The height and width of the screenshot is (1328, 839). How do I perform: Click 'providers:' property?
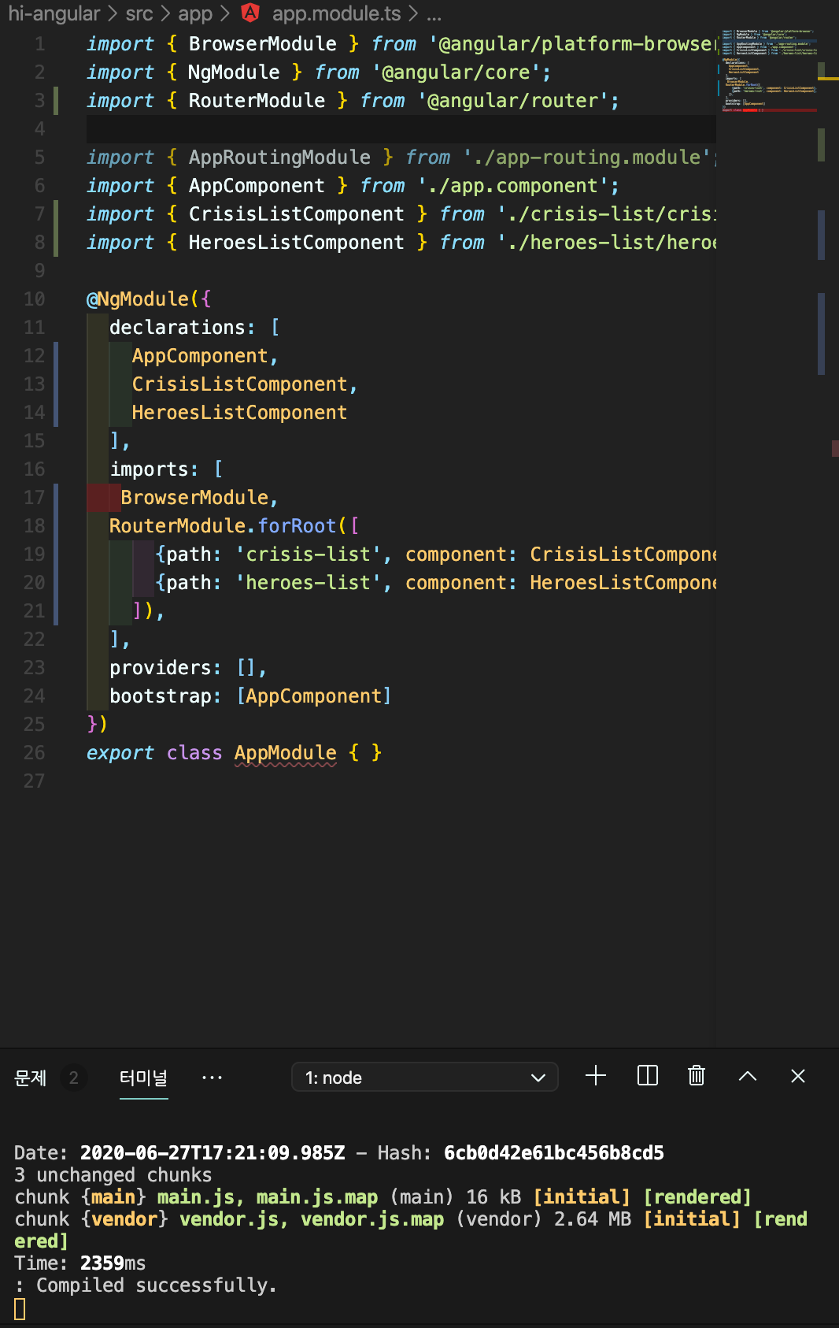[x=165, y=668]
